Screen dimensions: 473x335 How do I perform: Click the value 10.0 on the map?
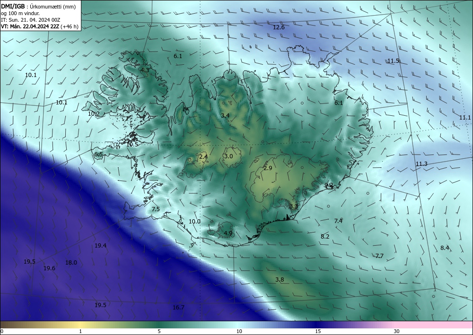pyautogui.click(x=194, y=222)
